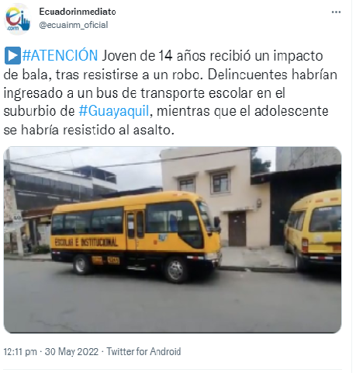The width and height of the screenshot is (356, 373).
Task: Click the 'ESCOLAR E INSTITUCIONAL' bus lettering
Action: click(x=86, y=242)
